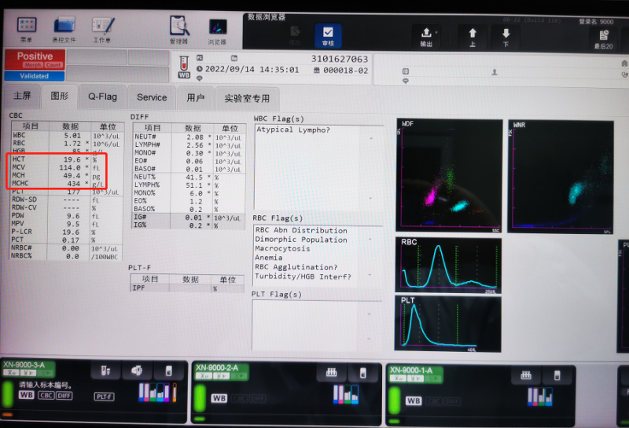Toggle PLT-F test on XN-9000-3-A
Image resolution: width=629 pixels, height=428 pixels.
point(105,397)
